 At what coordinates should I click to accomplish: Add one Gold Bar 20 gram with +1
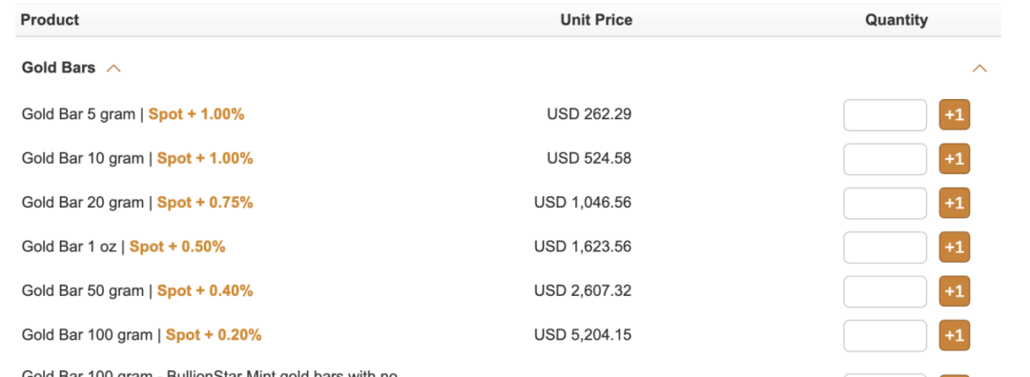click(x=955, y=203)
